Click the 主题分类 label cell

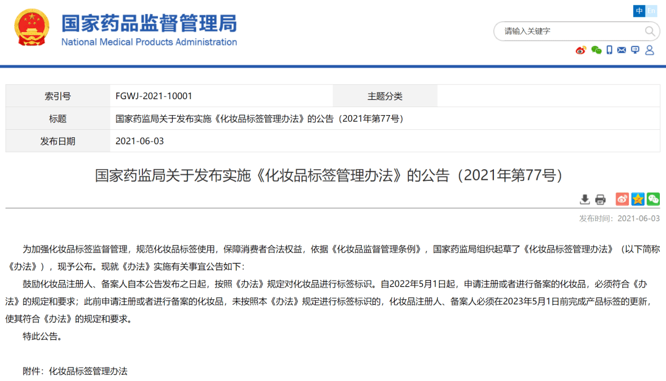pyautogui.click(x=385, y=96)
